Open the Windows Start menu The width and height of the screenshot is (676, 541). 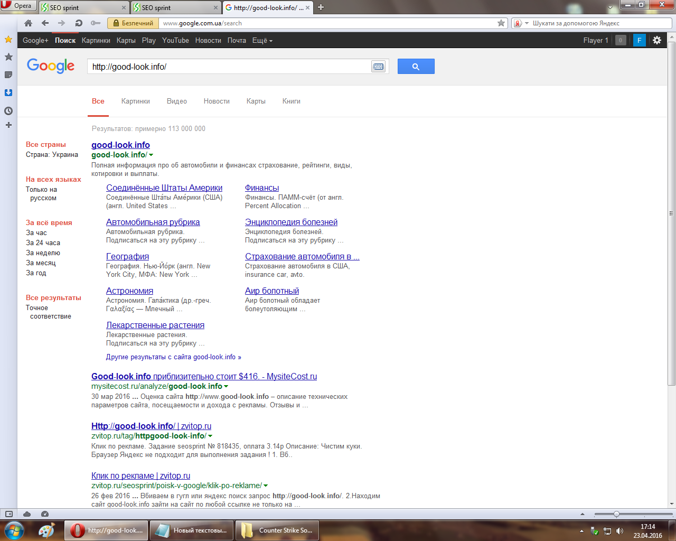pyautogui.click(x=14, y=530)
